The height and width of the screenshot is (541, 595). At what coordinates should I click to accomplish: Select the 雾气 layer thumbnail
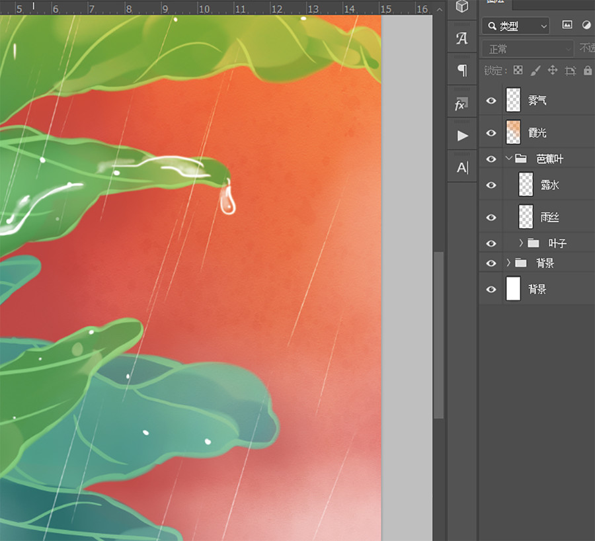point(513,101)
